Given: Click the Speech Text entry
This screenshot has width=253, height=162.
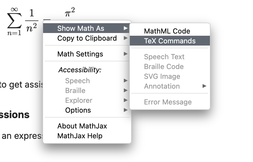Looking at the screenshot, I should click(x=164, y=57).
